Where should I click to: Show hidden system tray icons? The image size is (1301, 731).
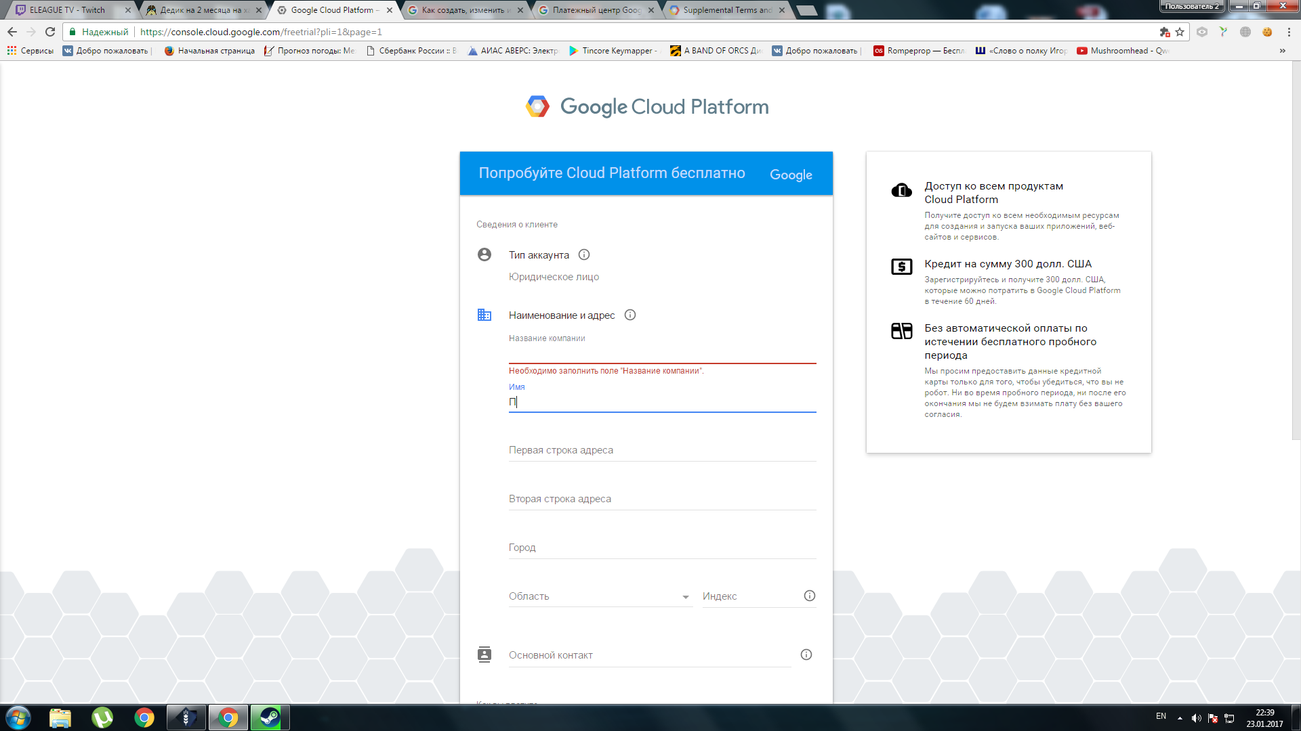tap(1180, 718)
